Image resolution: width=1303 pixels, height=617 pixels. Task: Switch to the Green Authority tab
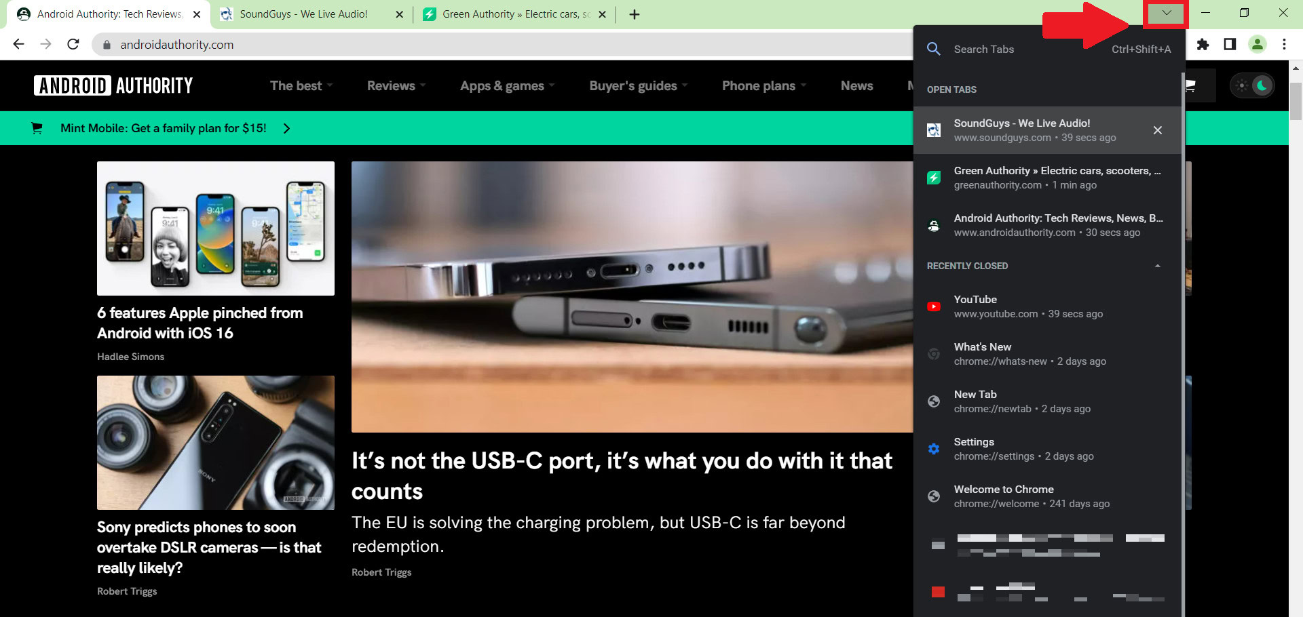tap(516, 14)
